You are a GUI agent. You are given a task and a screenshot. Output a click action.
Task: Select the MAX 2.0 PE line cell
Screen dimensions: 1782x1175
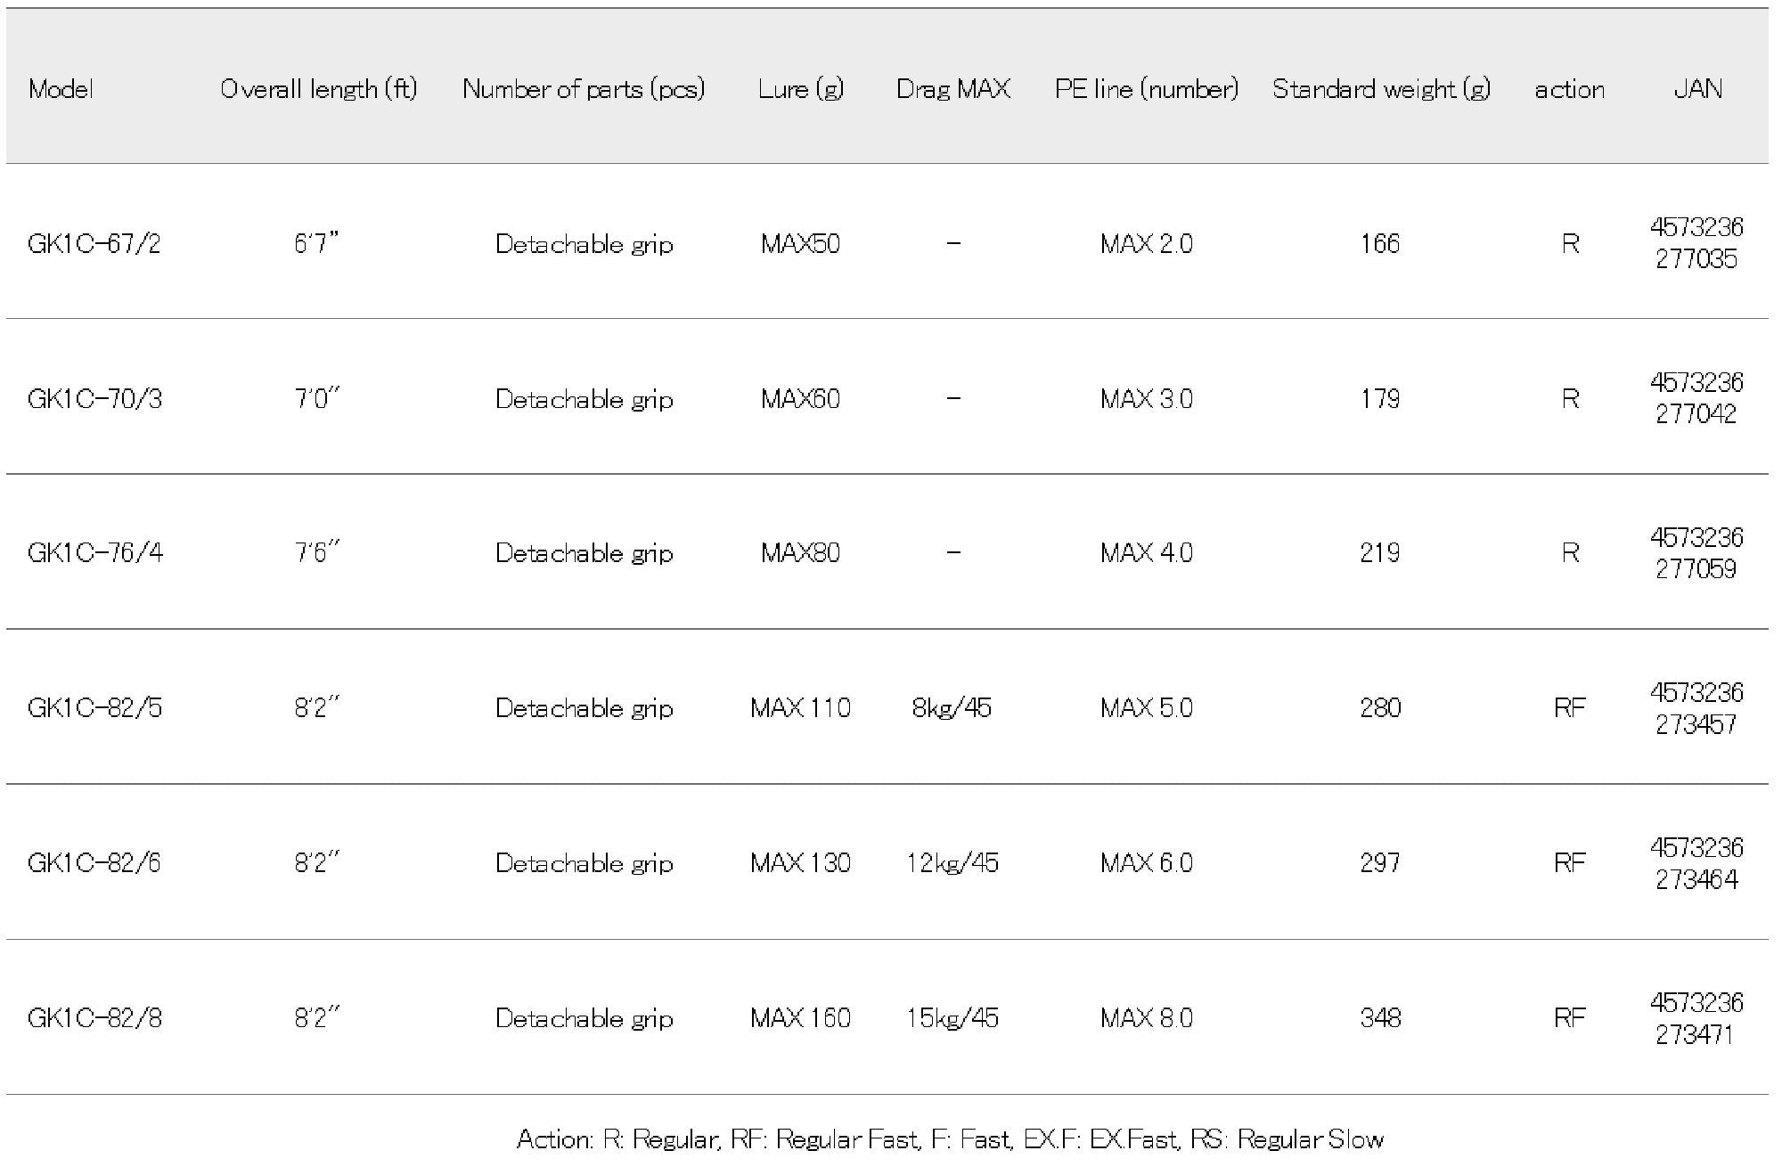[x=1146, y=244]
